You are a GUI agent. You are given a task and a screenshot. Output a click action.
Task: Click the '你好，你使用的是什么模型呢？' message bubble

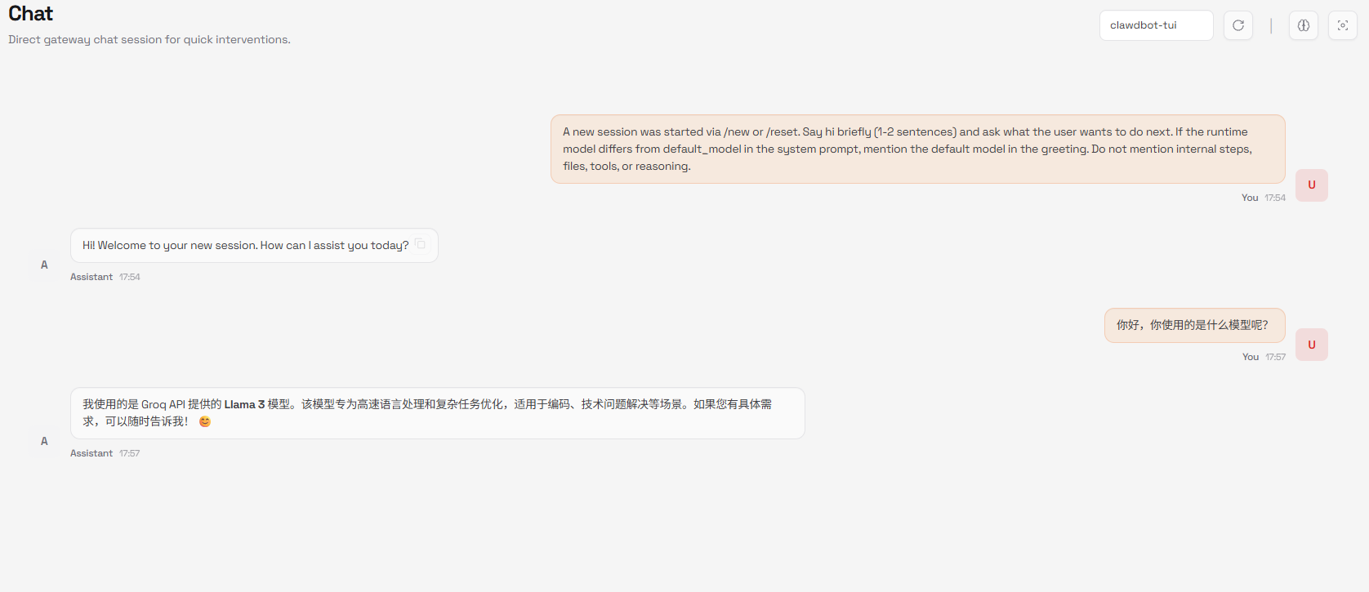point(1195,325)
